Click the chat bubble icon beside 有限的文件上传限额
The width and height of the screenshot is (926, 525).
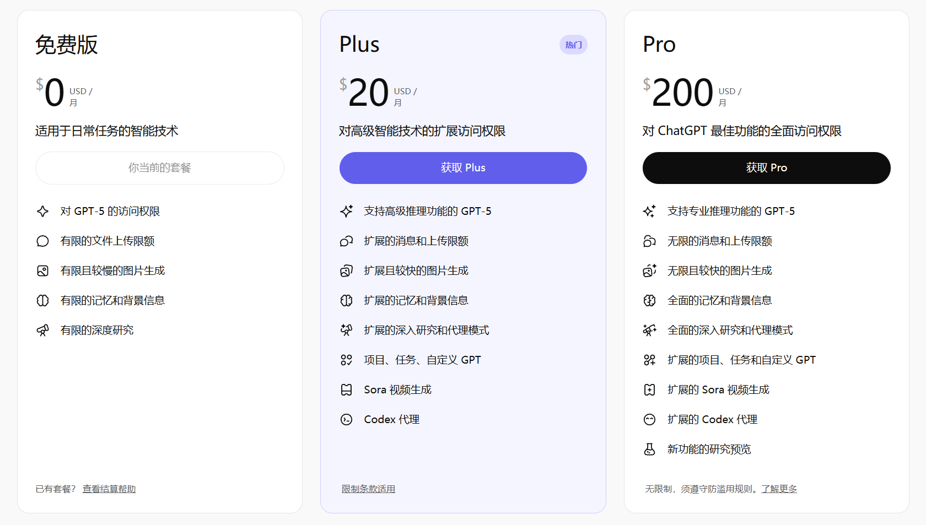pyautogui.click(x=43, y=241)
